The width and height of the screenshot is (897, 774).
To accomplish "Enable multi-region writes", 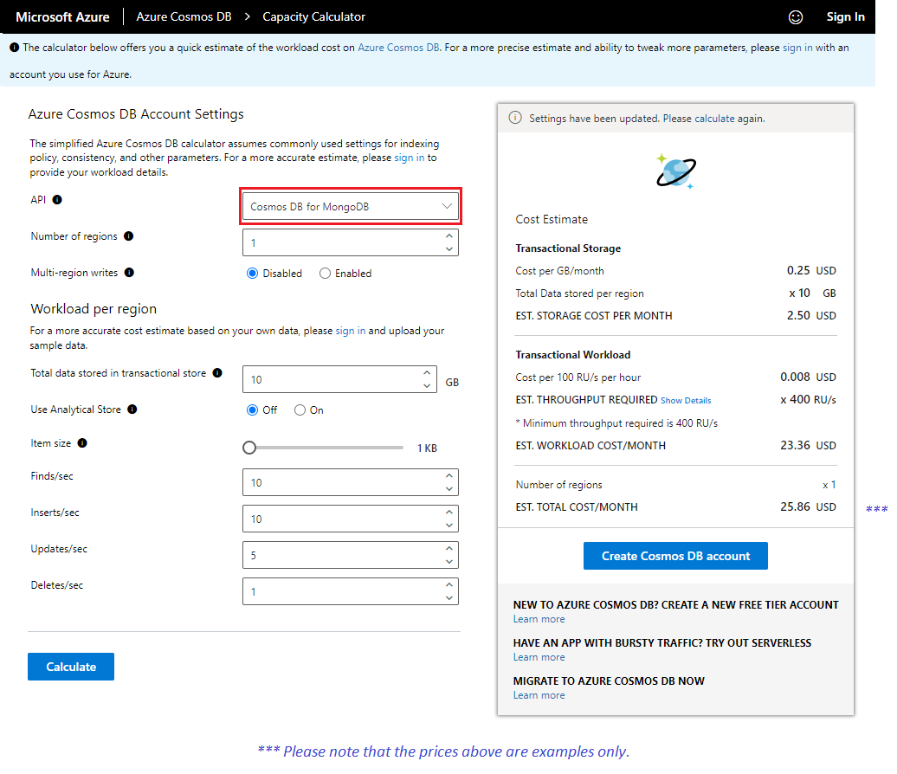I will click(326, 273).
